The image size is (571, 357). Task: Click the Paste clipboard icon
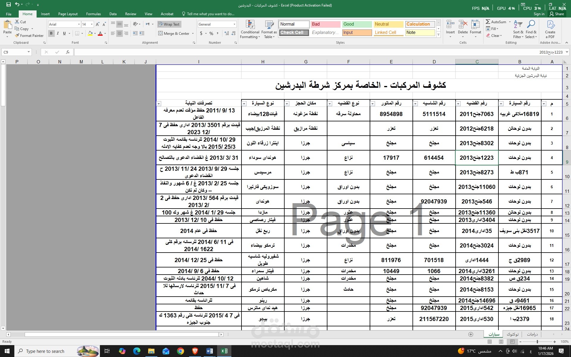coord(7,25)
